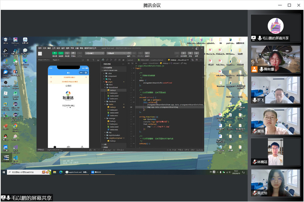The height and width of the screenshot is (202, 304).
Task: Click the 版本管理 version control icon
Action: tap(183, 54)
